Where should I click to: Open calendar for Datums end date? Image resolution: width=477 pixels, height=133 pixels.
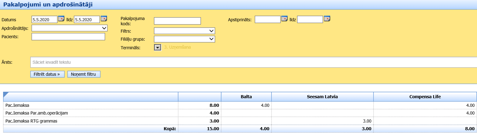pos(104,19)
